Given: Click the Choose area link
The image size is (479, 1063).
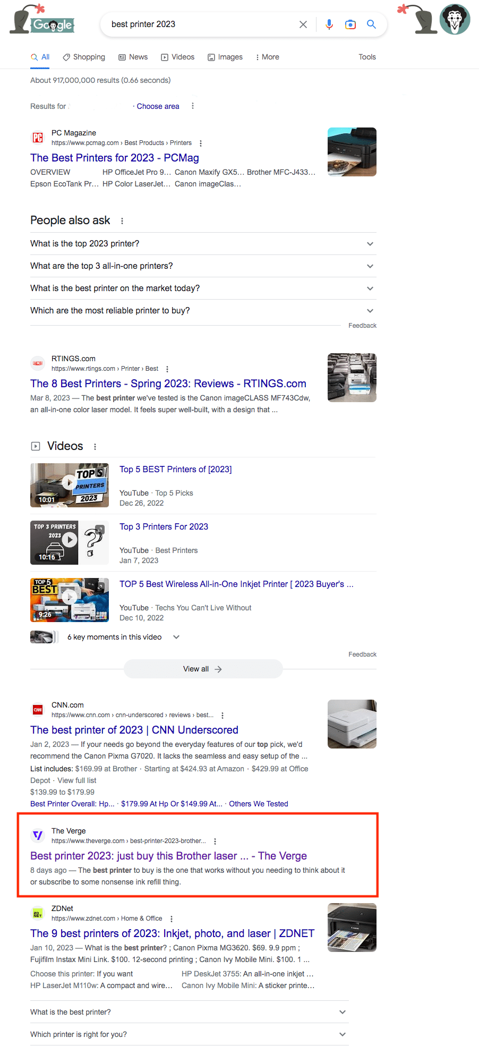Looking at the screenshot, I should point(158,106).
